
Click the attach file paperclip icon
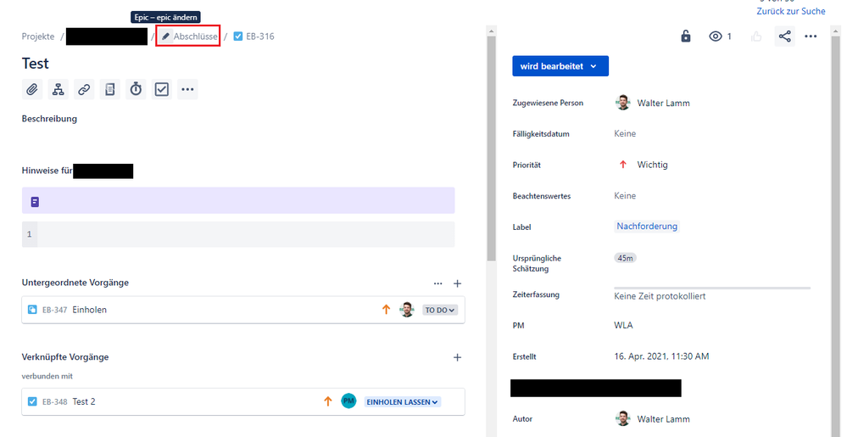(32, 89)
